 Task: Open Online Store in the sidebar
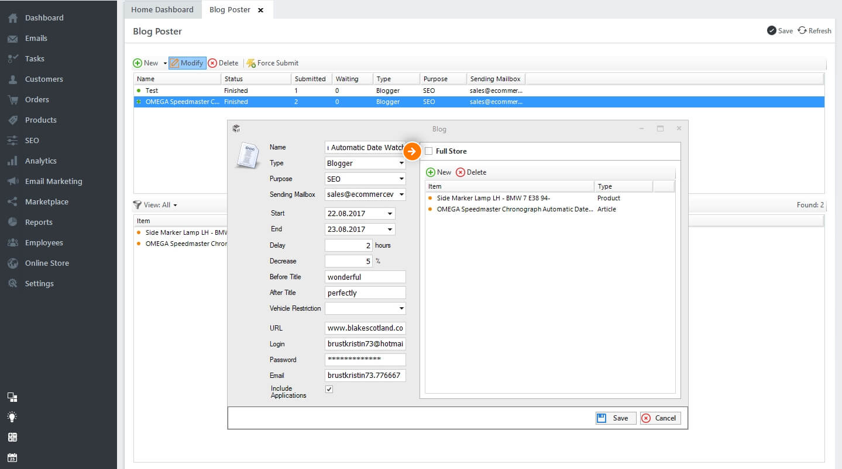click(x=47, y=263)
